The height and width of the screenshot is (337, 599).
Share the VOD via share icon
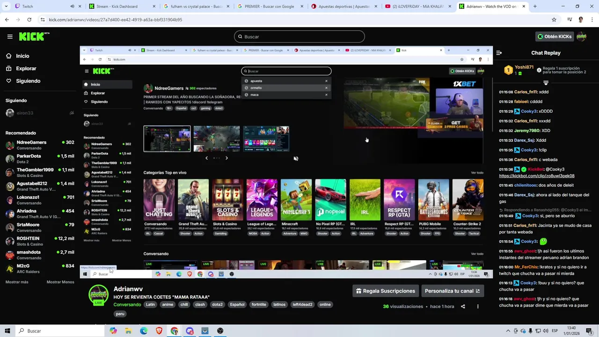pyautogui.click(x=463, y=307)
